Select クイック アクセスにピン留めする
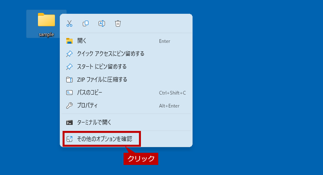 (x=126, y=54)
